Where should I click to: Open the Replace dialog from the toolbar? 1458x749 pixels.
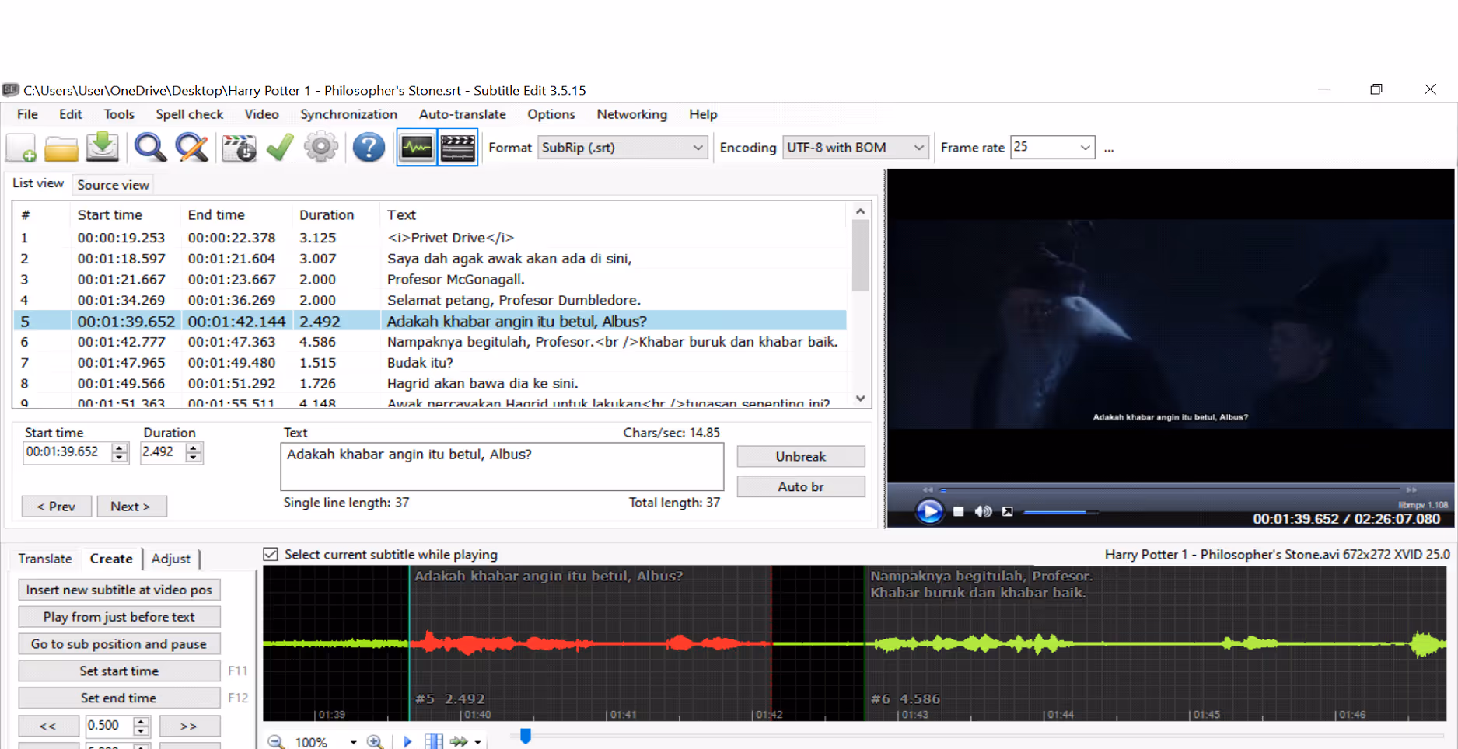(191, 147)
